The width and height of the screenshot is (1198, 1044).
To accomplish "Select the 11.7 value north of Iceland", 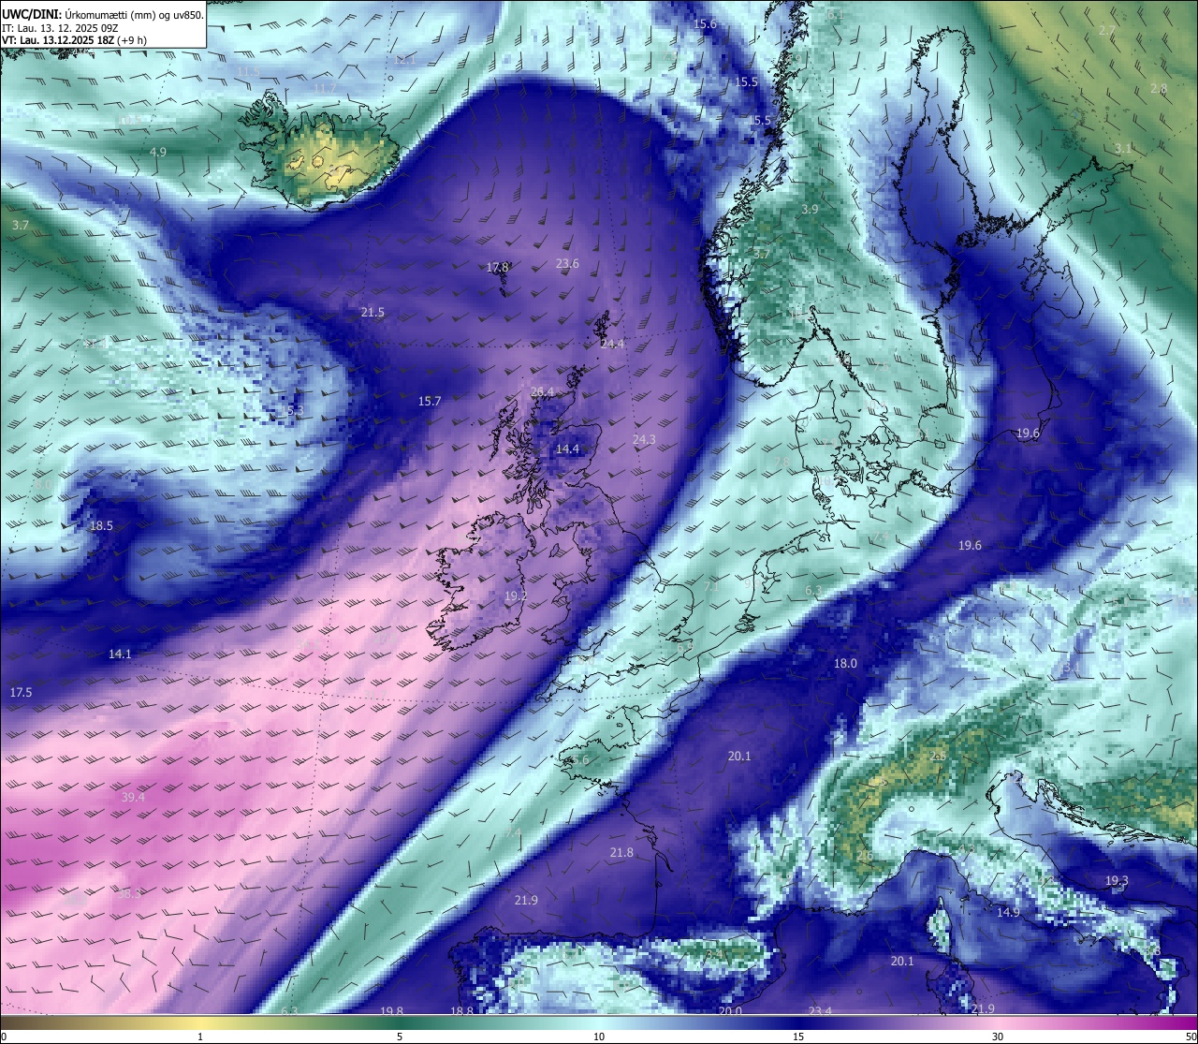I will pos(325,89).
